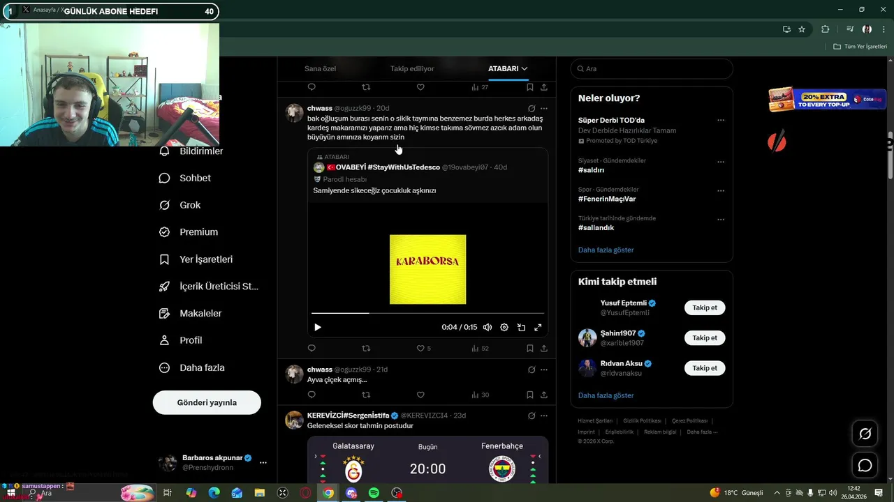Image resolution: width=894 pixels, height=502 pixels.
Task: Open account menu dots for Barbaros akpunar
Action: (x=263, y=462)
